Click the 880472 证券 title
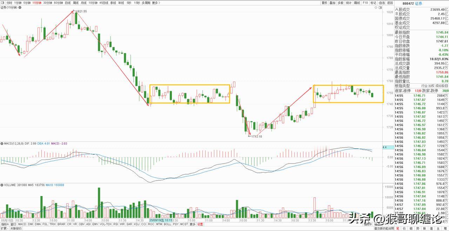This screenshot has height=231, width=449. pos(413,3)
